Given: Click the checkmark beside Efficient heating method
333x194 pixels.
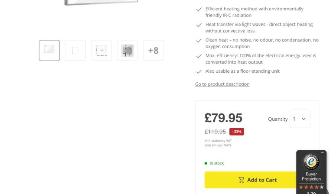Looking at the screenshot, I should (x=199, y=9).
